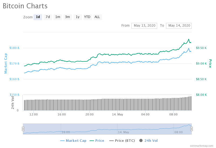Click the $9.00 K price axis label
Image resolution: width=216 pixels, height=148 pixels.
pos(201,64)
